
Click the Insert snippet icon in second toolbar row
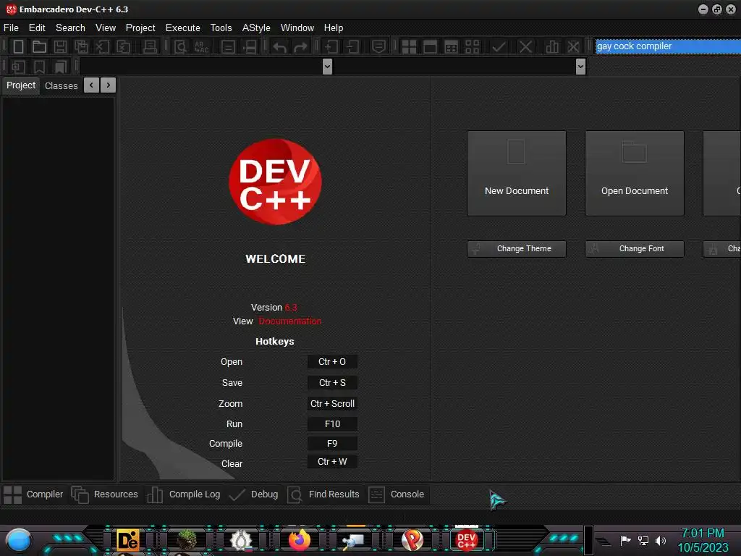(x=18, y=67)
